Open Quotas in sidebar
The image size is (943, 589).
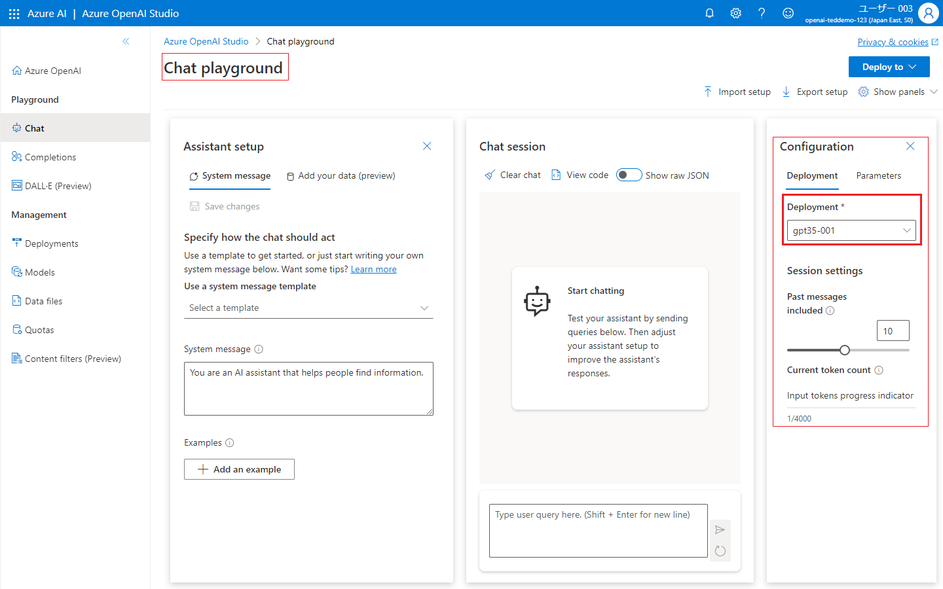pyautogui.click(x=75, y=330)
